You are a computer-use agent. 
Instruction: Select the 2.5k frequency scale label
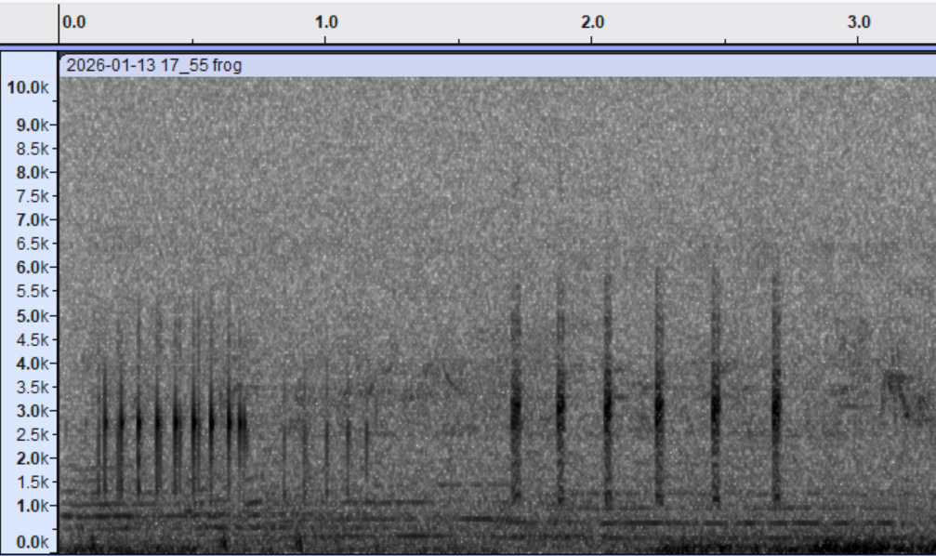click(x=33, y=435)
